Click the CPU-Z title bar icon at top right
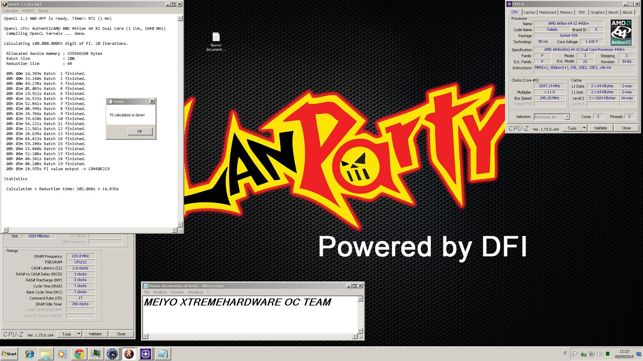The height and width of the screenshot is (361, 643). (x=509, y=4)
